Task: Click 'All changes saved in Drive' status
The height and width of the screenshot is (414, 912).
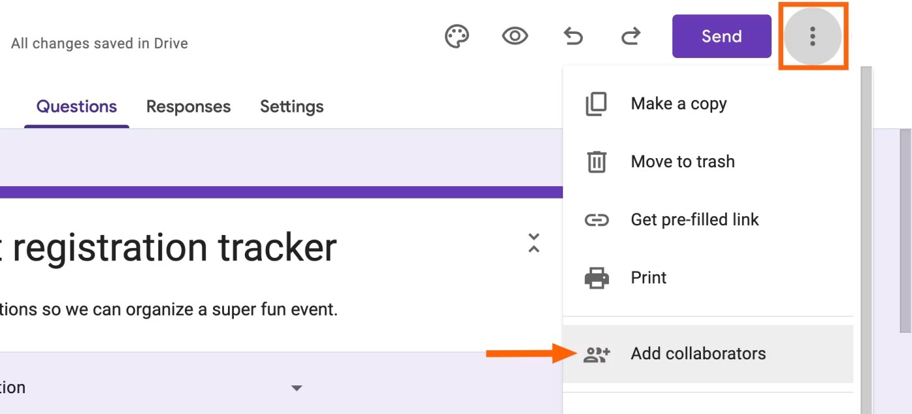Action: (100, 44)
